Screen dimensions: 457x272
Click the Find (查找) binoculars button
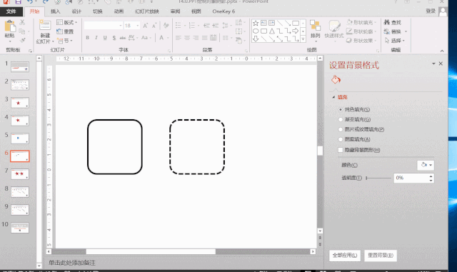click(x=393, y=22)
